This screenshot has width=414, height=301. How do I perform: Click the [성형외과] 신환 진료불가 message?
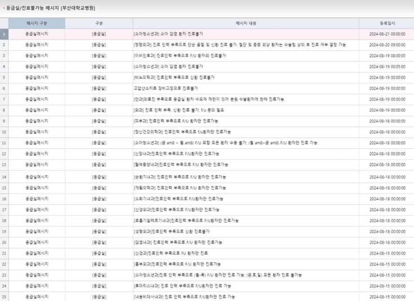click(x=171, y=231)
